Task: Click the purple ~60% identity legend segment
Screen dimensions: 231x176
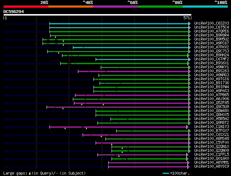Action: coord(115,7)
